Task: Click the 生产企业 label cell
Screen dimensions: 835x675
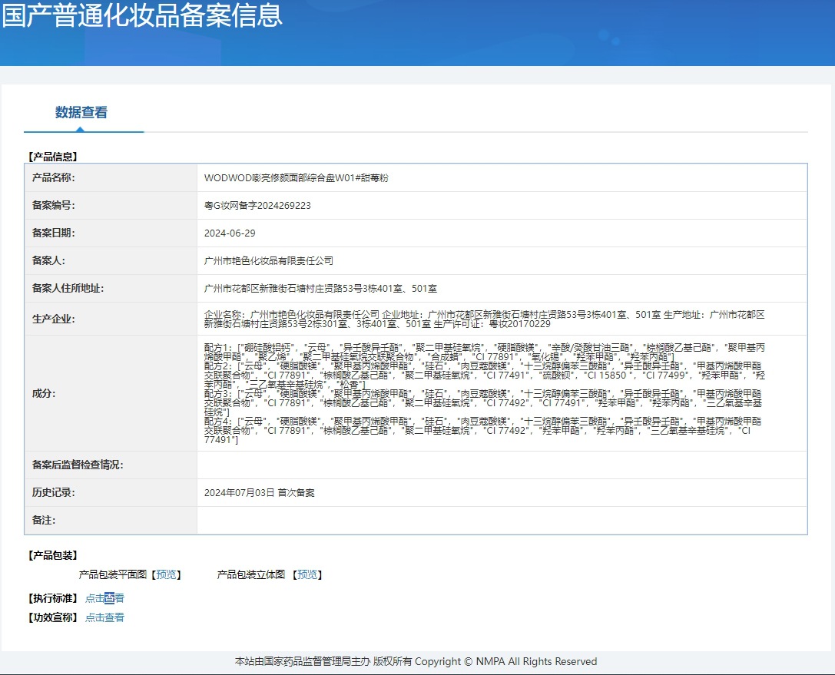Action: 111,319
